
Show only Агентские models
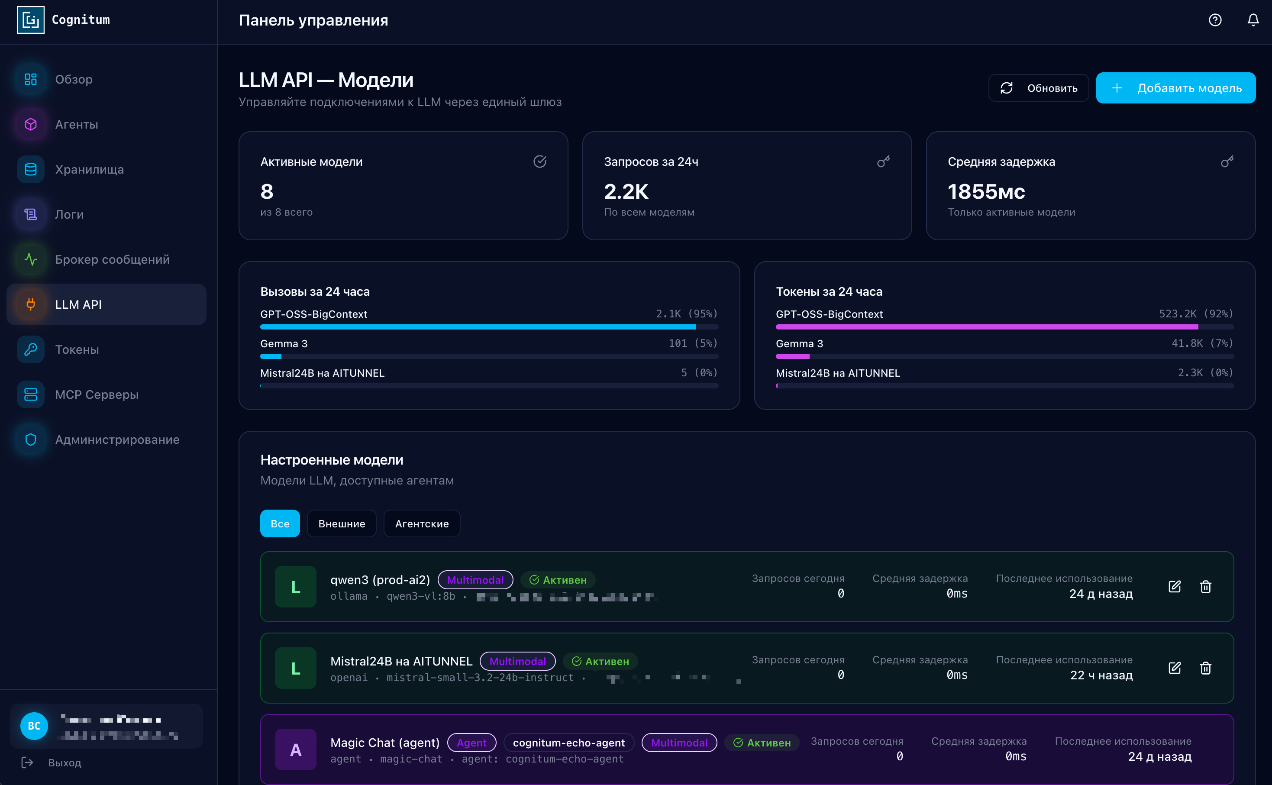pyautogui.click(x=421, y=523)
